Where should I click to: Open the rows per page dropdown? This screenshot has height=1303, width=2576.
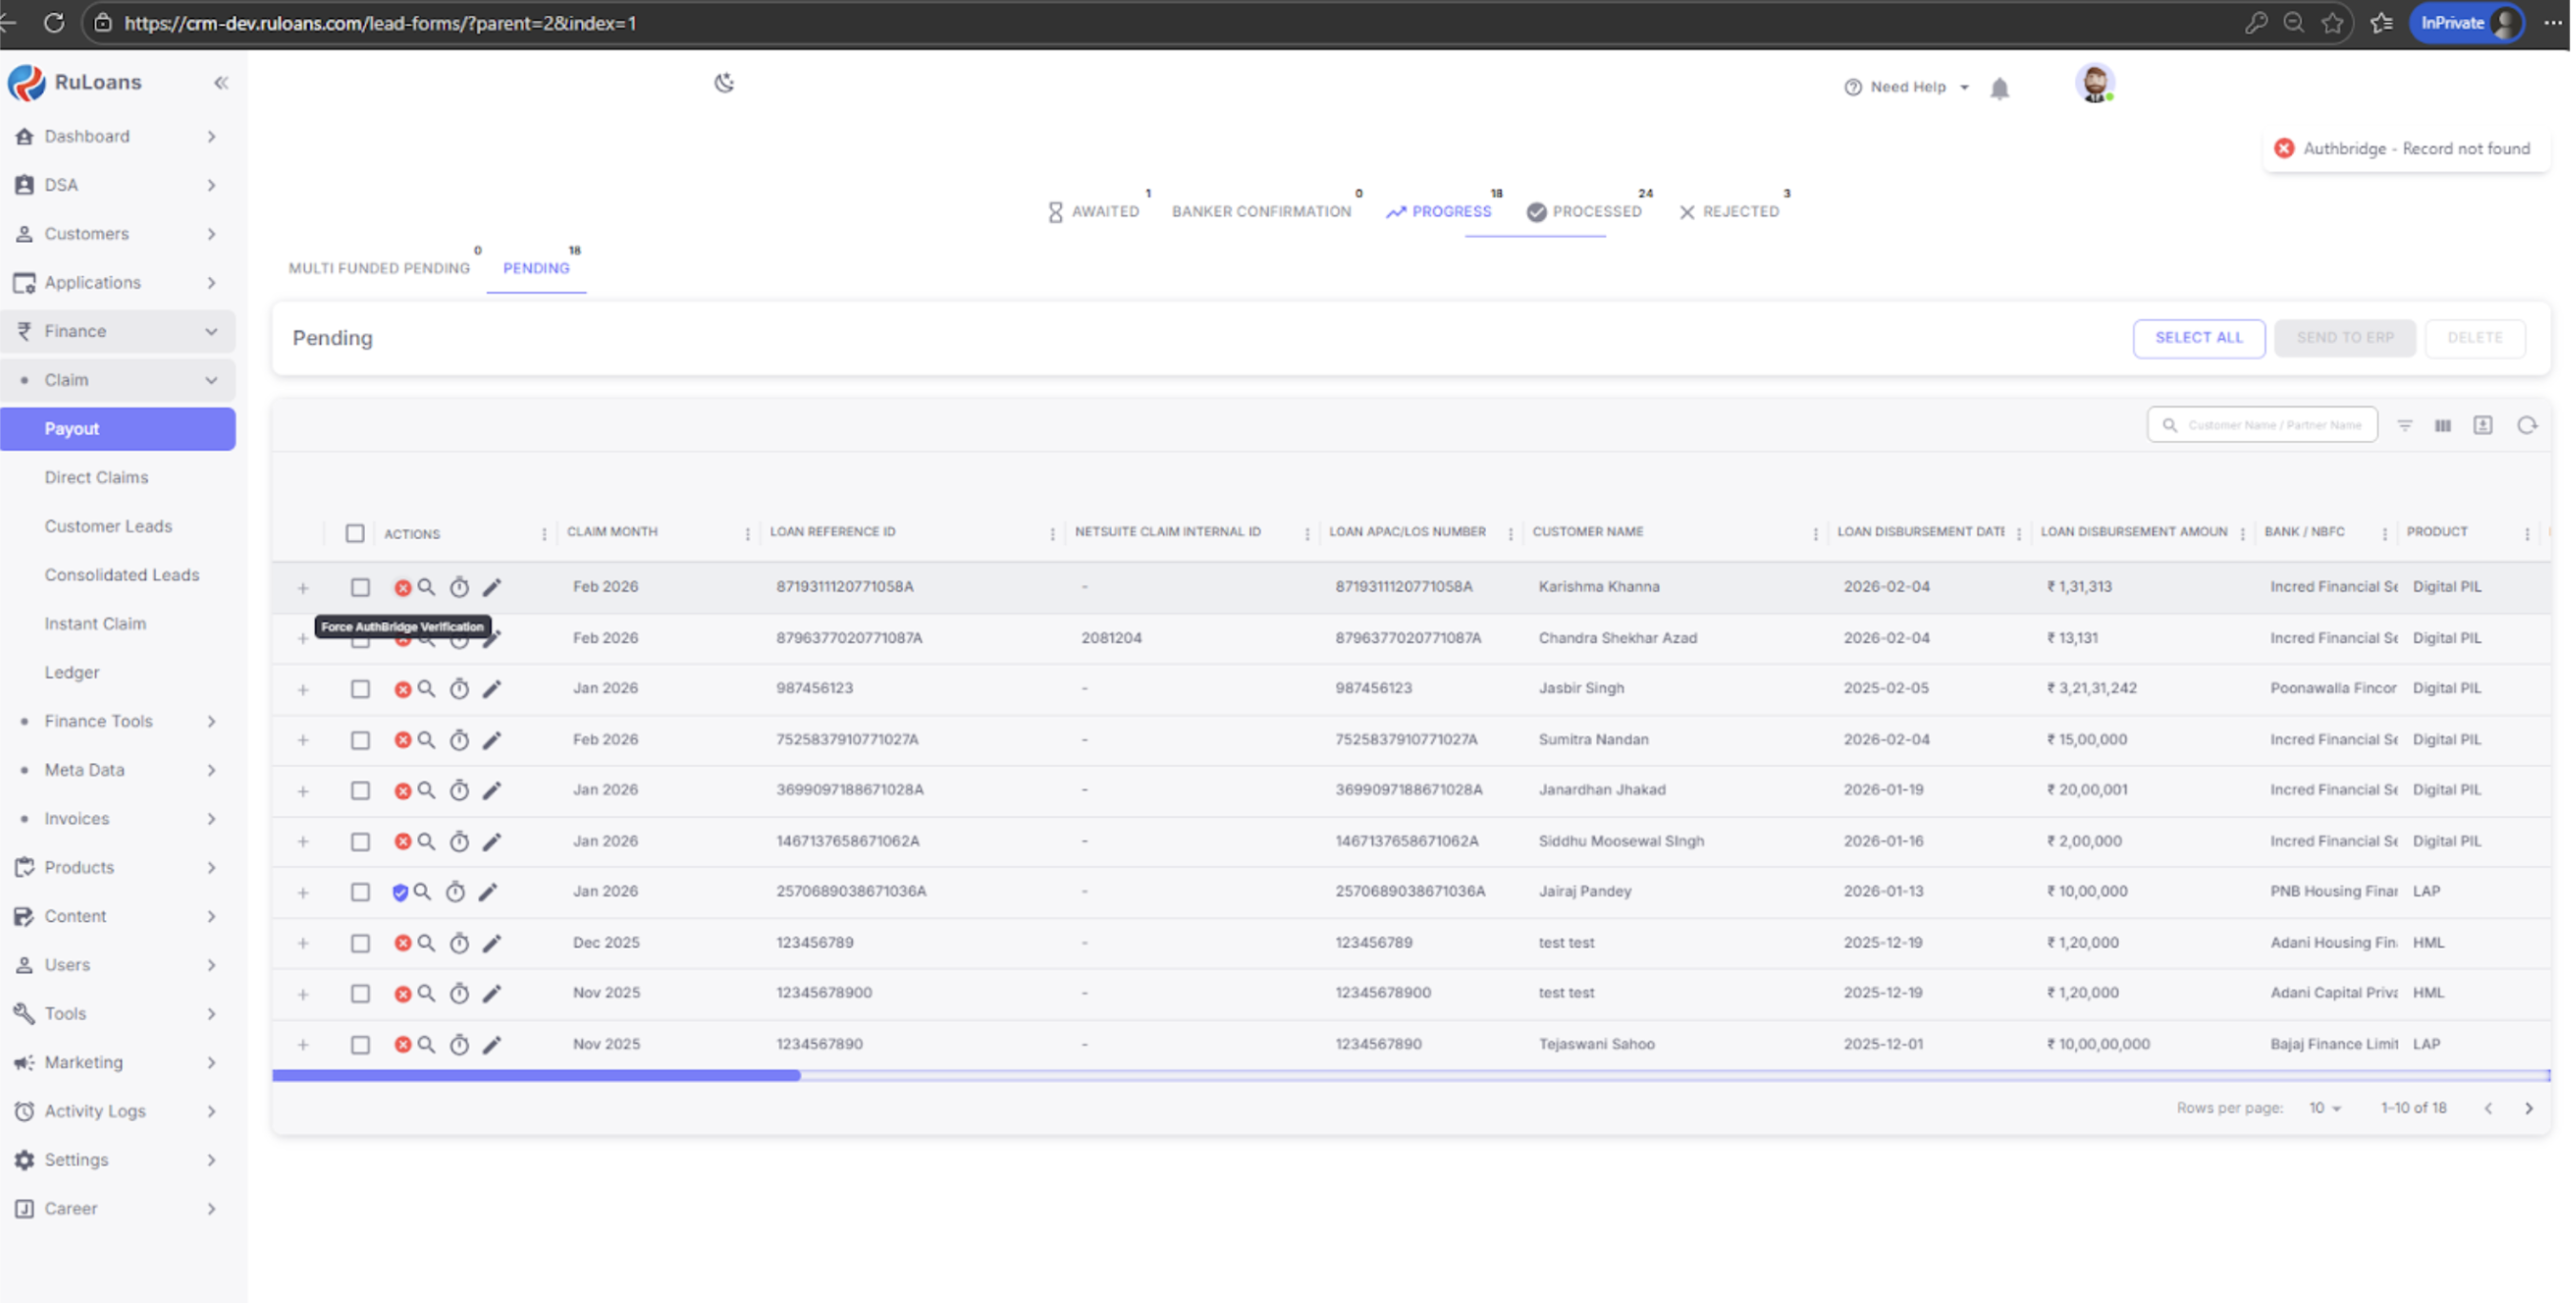[x=2325, y=1108]
